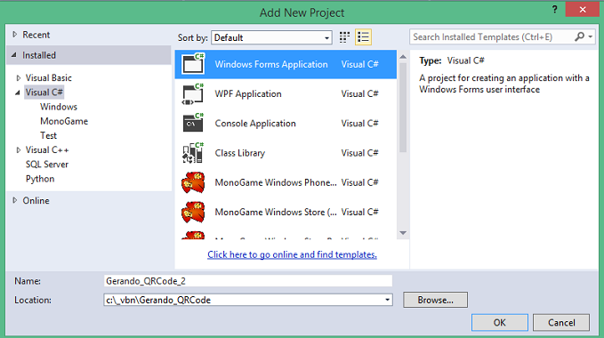Select the Visual C++ label

click(x=47, y=150)
